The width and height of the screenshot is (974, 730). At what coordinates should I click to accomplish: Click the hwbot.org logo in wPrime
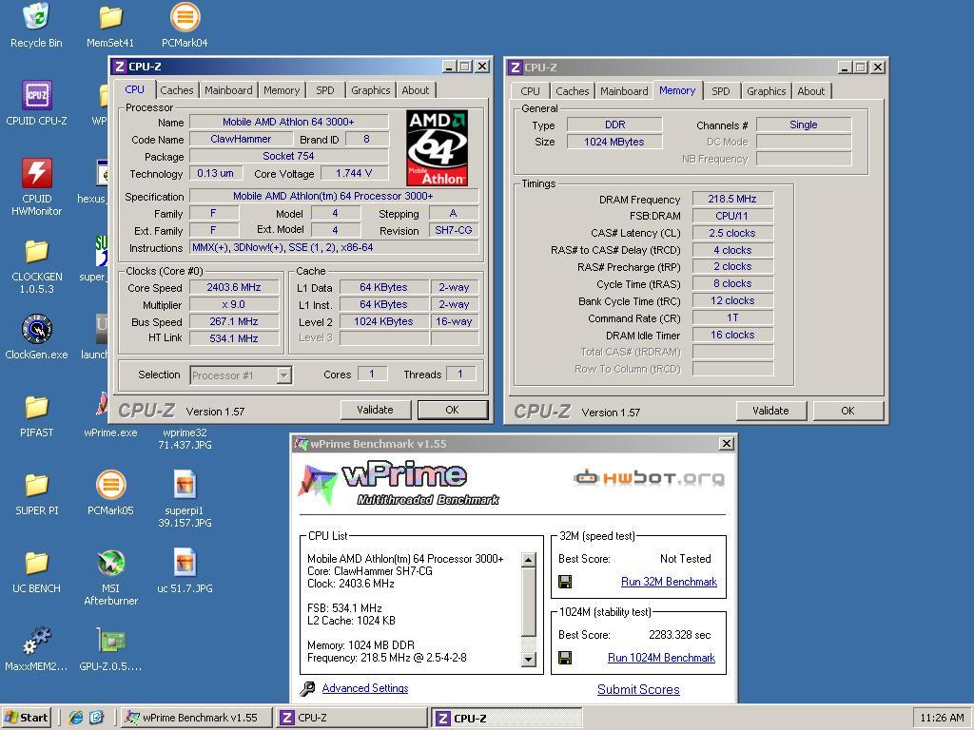click(x=649, y=478)
